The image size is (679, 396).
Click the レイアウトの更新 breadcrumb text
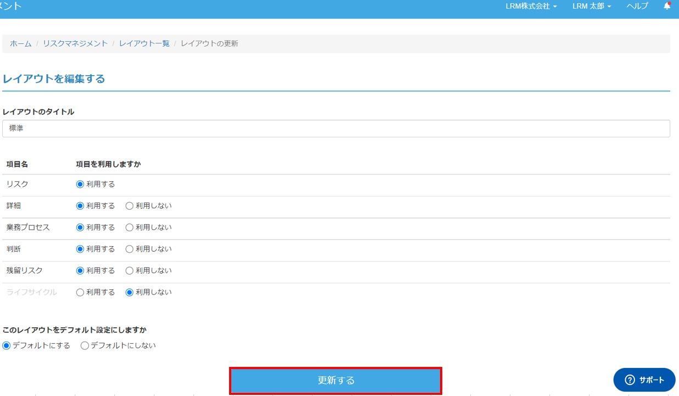tap(209, 43)
